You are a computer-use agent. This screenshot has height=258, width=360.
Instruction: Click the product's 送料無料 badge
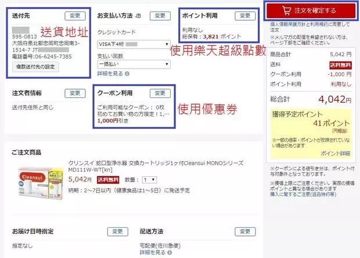tap(108, 180)
